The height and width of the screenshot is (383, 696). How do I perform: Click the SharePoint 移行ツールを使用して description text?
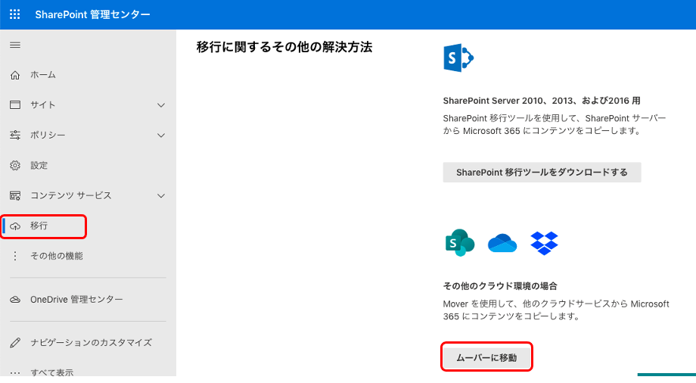tap(555, 124)
